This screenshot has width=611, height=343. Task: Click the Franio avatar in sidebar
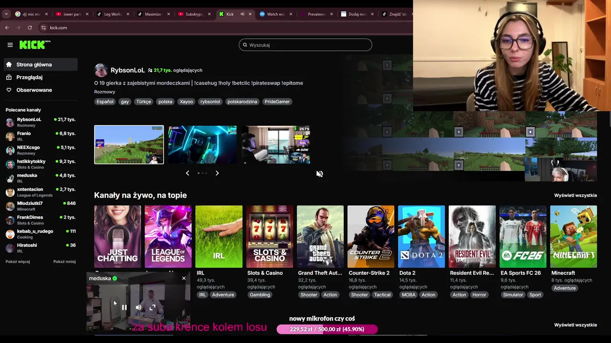10,136
